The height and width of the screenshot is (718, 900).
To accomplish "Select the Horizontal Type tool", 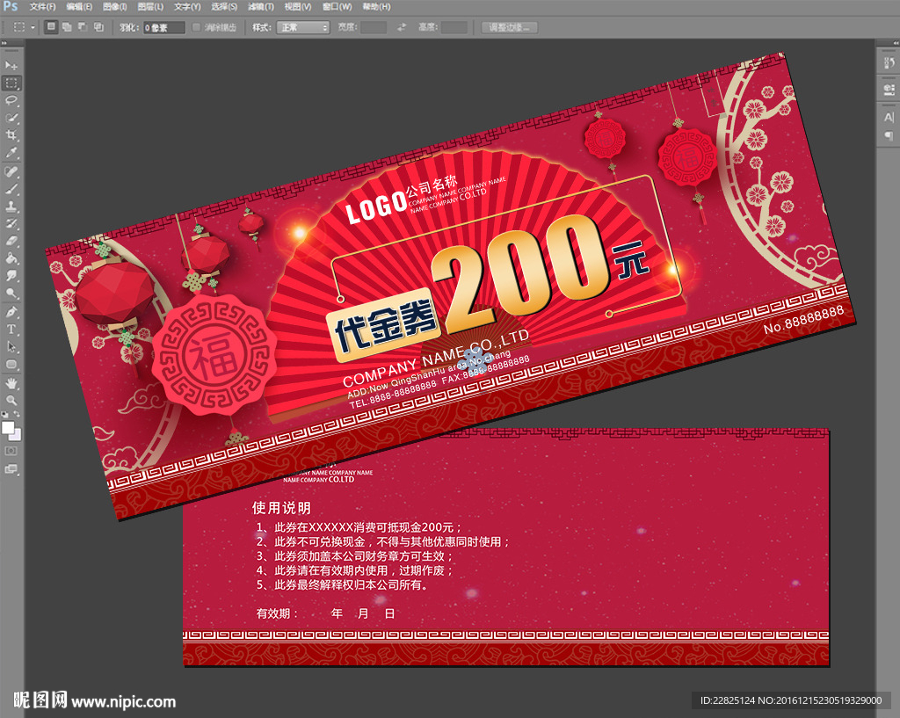I will pos(11,330).
